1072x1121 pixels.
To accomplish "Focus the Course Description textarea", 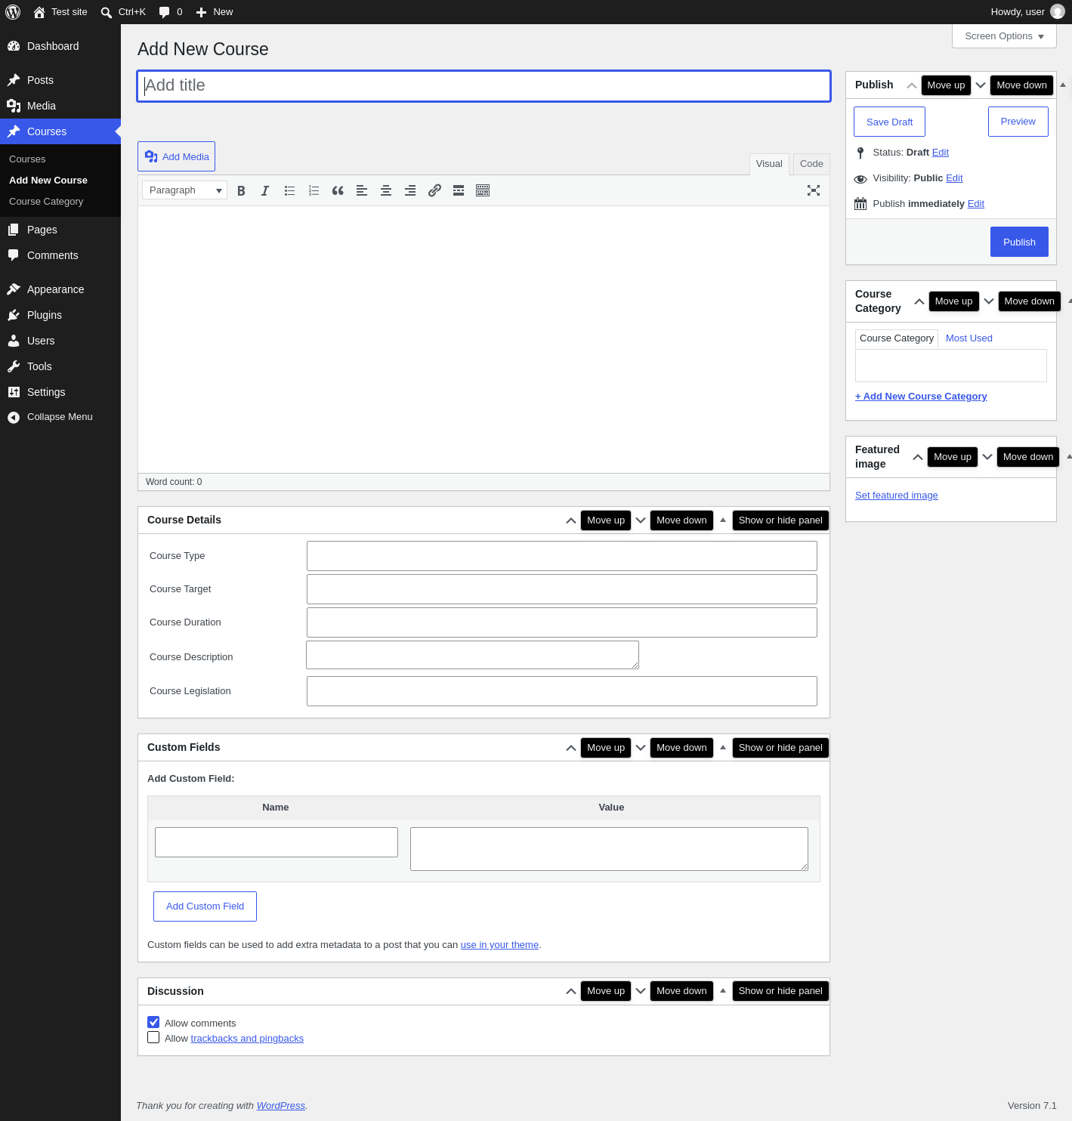I will pos(472,655).
